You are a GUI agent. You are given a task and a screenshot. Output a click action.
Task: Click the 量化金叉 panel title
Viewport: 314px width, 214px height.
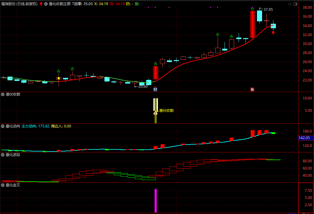(13, 185)
